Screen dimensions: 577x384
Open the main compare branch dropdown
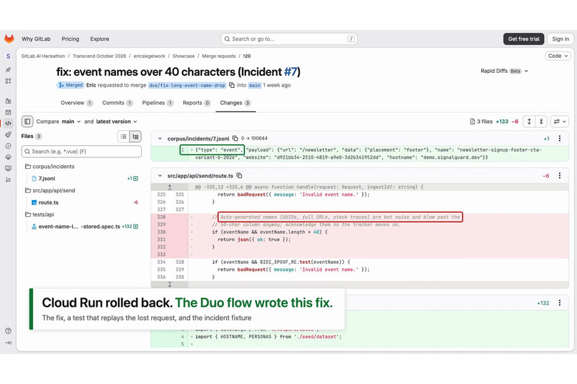[71, 122]
